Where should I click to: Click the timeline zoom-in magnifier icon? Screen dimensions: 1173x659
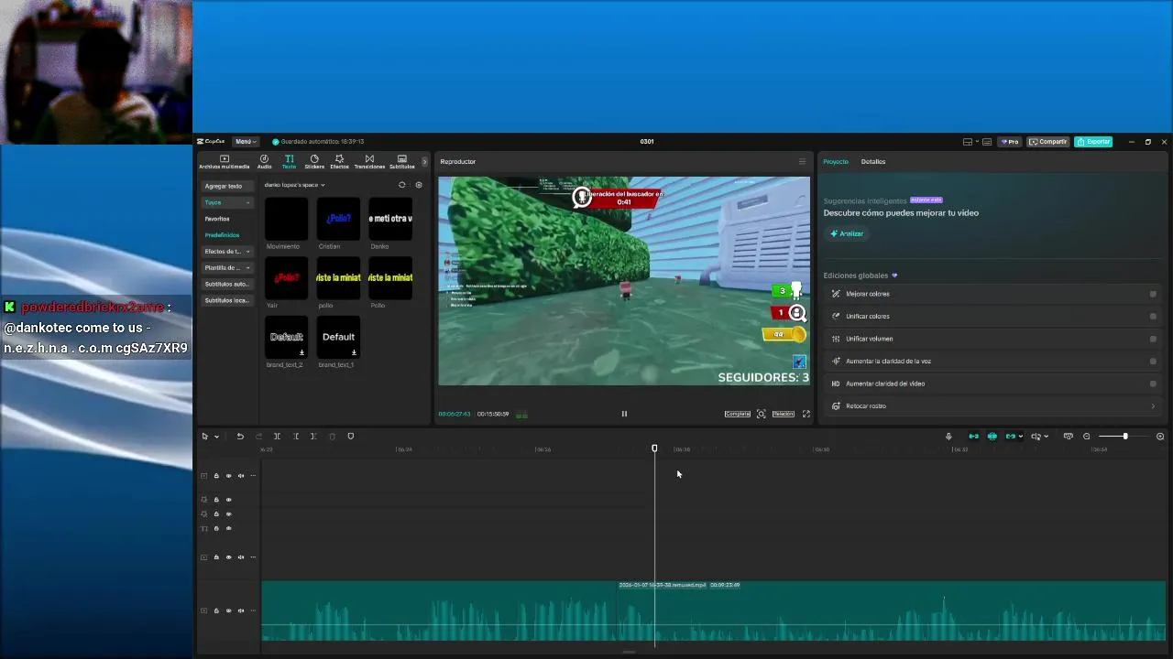coord(1160,437)
